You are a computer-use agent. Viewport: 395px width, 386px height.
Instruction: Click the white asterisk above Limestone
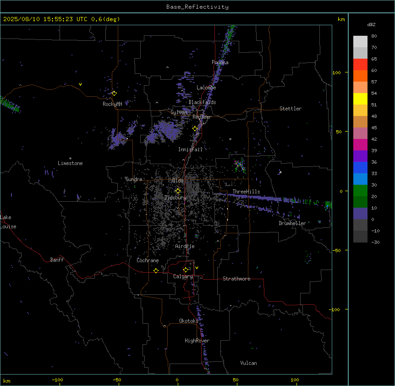click(x=70, y=159)
